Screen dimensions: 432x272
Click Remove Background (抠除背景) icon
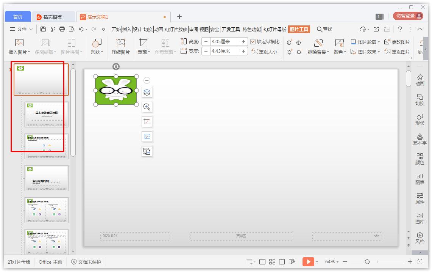318,43
